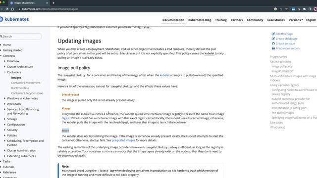Open Services, Load Balancing, and Networking
The width and height of the screenshot is (317, 178).
click(23, 111)
